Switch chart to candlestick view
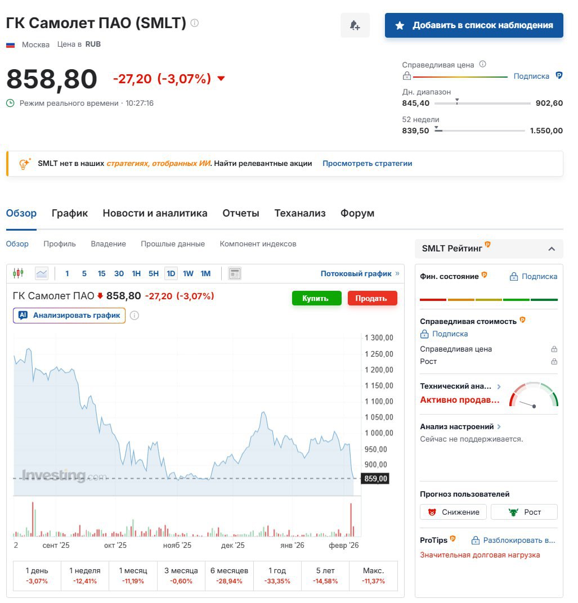Viewport: 578px width, 603px height. coord(18,273)
